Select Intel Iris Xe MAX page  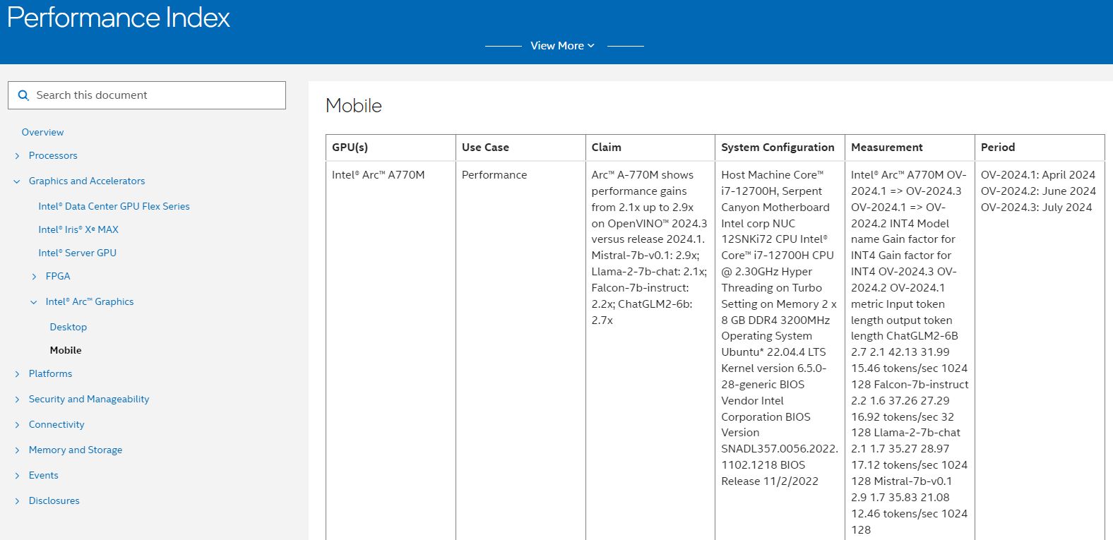(78, 229)
